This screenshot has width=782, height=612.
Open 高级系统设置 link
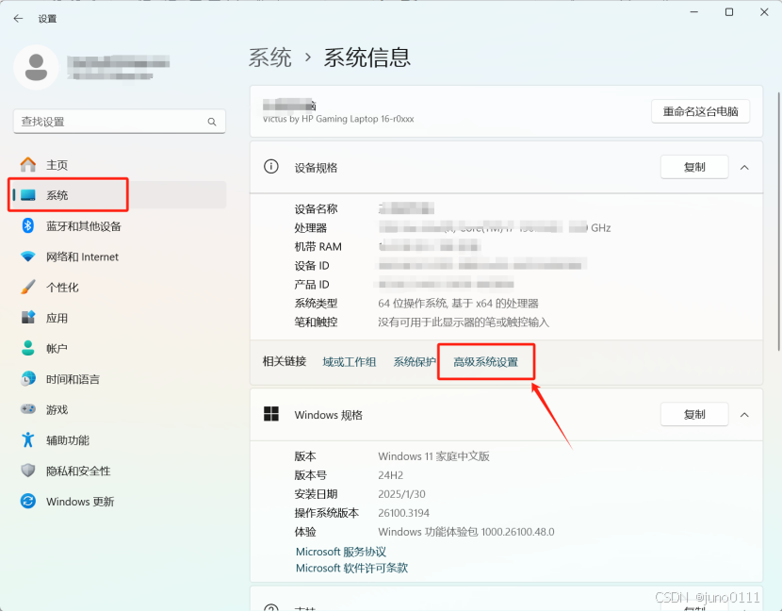click(x=486, y=362)
